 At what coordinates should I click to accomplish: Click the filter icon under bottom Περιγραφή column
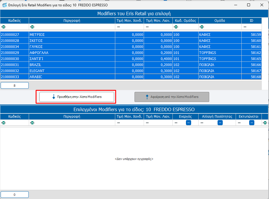click(x=32, y=123)
